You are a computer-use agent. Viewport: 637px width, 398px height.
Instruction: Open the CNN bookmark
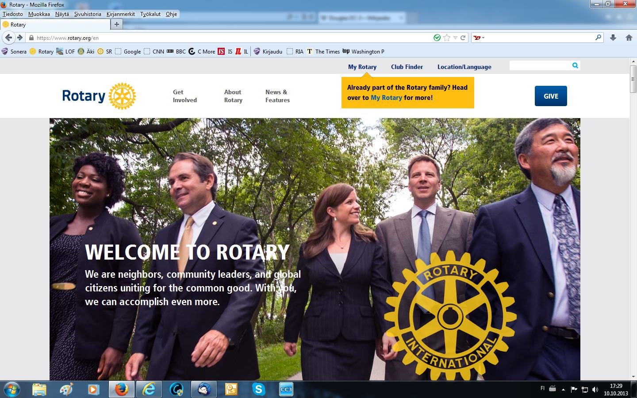(x=153, y=51)
